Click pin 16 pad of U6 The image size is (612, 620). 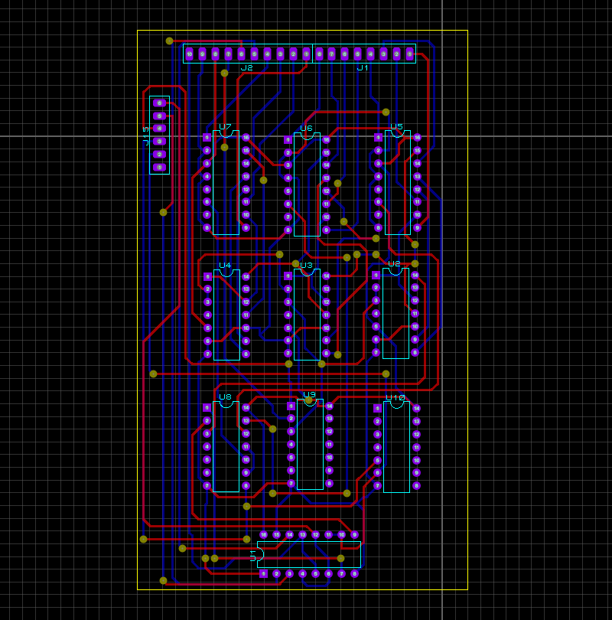pyautogui.click(x=326, y=140)
